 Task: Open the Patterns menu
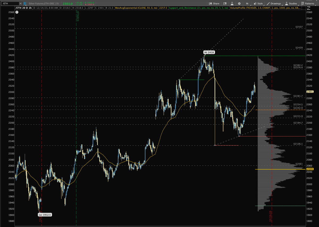pyautogui.click(x=308, y=3)
